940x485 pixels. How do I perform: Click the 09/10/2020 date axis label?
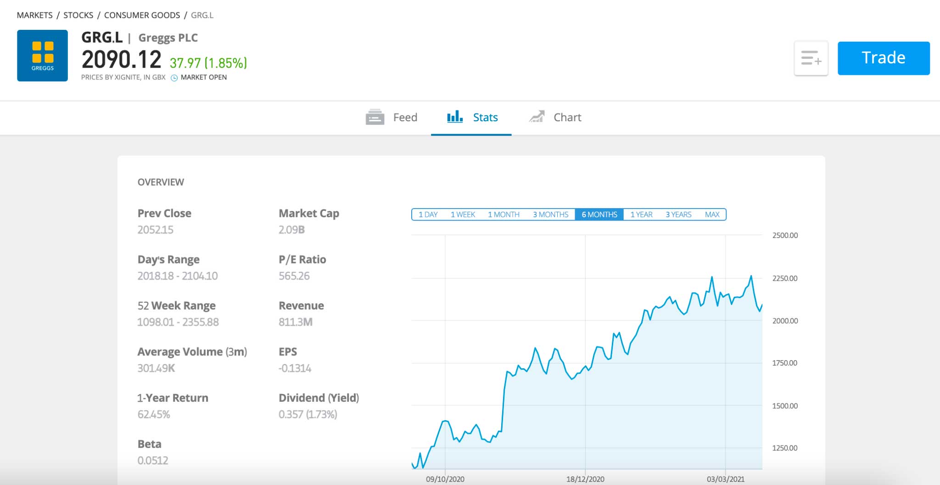[x=445, y=479]
